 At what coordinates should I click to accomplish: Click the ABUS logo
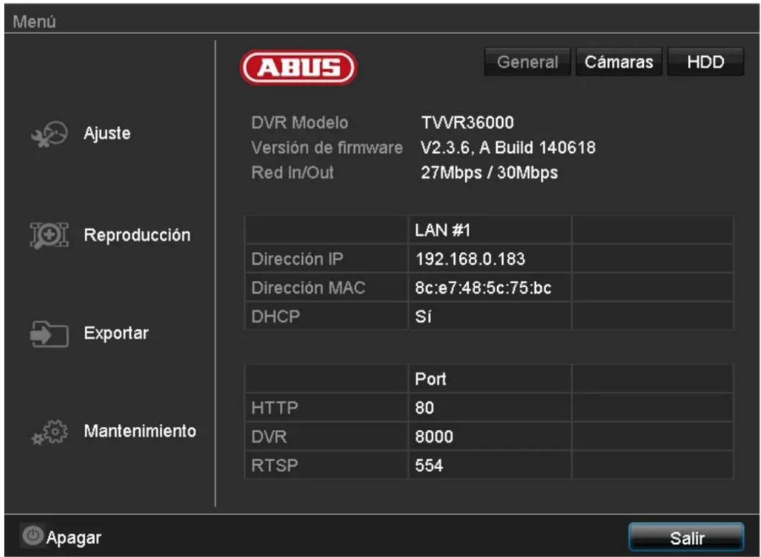coord(298,68)
